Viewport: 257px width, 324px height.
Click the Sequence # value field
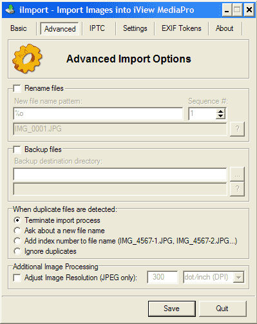point(202,114)
